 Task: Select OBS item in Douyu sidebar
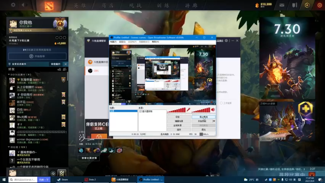click(97, 71)
